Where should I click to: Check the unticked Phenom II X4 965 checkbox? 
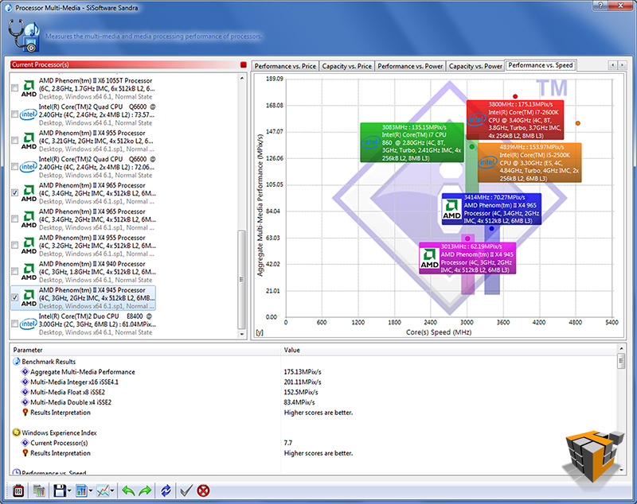[x=14, y=219]
